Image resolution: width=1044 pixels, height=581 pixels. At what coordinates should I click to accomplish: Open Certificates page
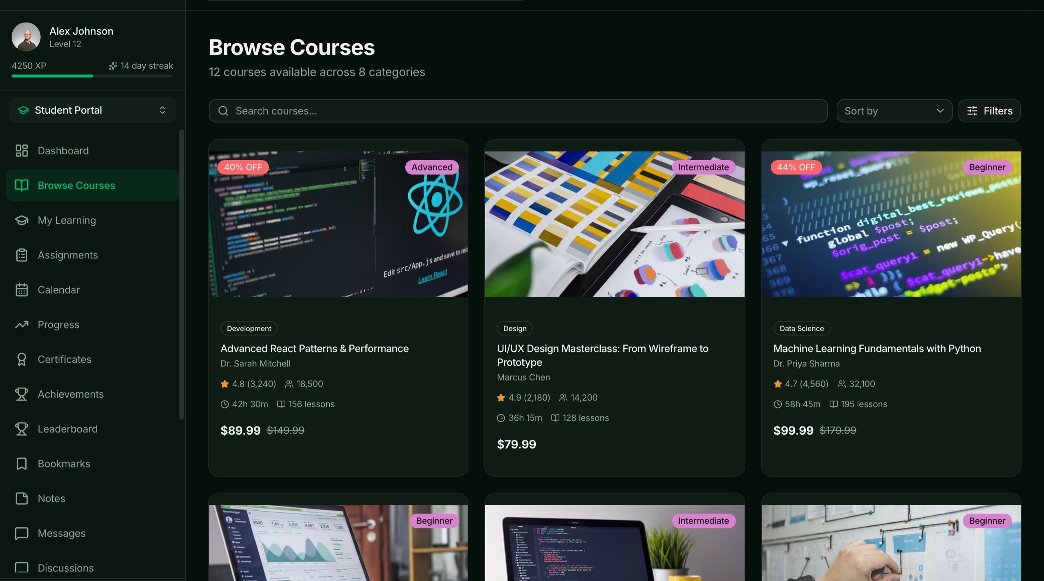coord(92,359)
